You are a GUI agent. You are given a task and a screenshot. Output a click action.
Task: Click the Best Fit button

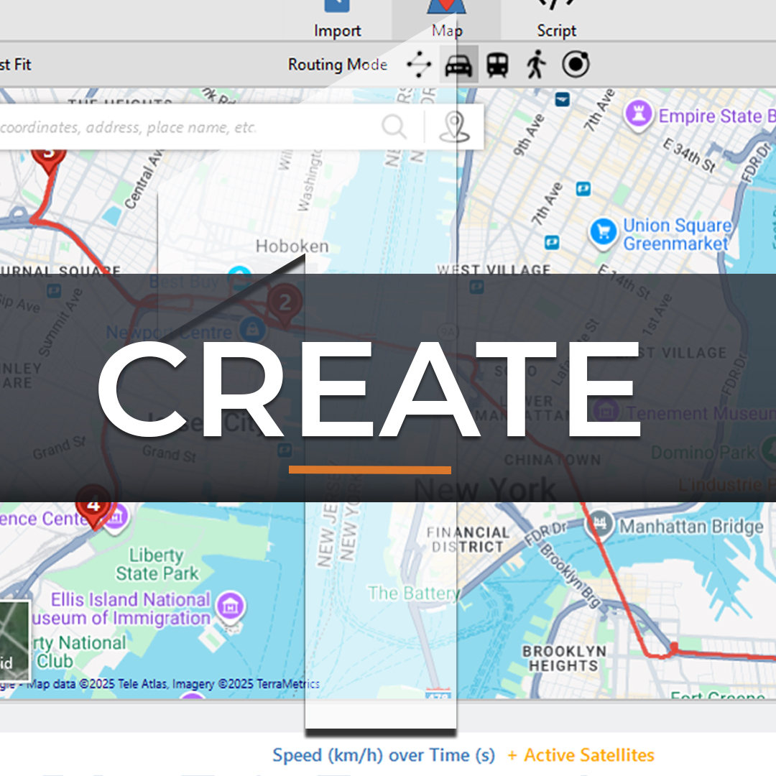click(x=16, y=65)
